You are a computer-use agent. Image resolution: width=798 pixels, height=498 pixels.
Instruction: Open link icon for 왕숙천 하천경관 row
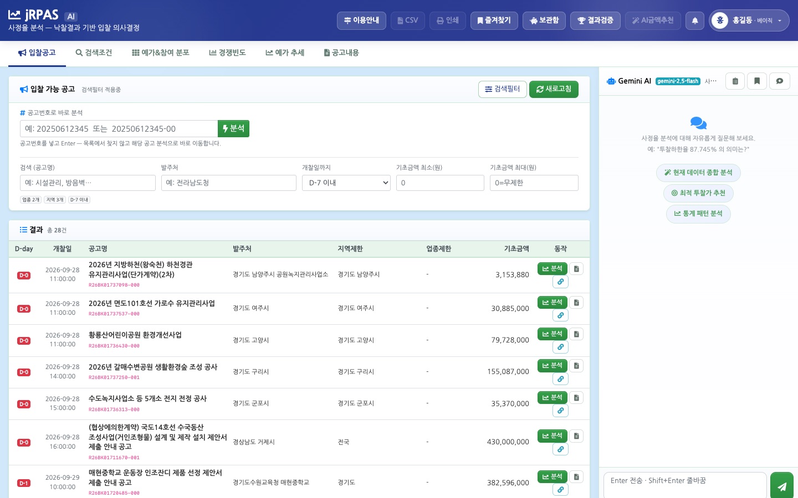[x=560, y=282]
